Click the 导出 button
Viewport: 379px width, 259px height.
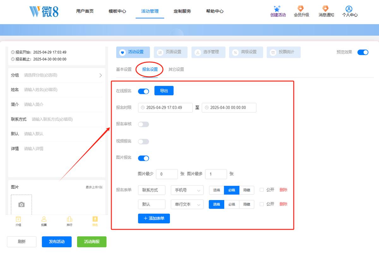coord(164,91)
